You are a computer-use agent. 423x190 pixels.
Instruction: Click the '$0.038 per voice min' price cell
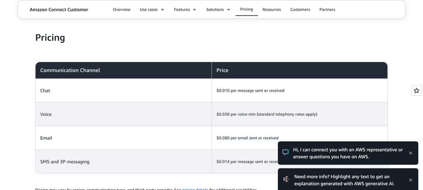(x=299, y=114)
